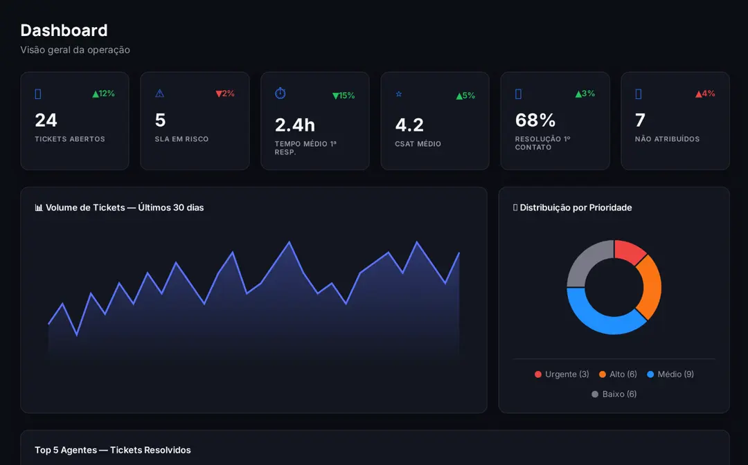The height and width of the screenshot is (465, 748).
Task: Click the '7' não atribuídos value
Action: tap(640, 120)
